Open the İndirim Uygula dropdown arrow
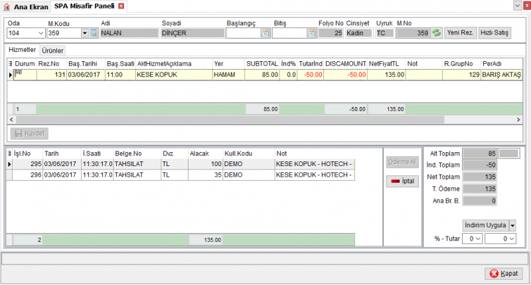The height and width of the screenshot is (285, 531). (x=512, y=225)
